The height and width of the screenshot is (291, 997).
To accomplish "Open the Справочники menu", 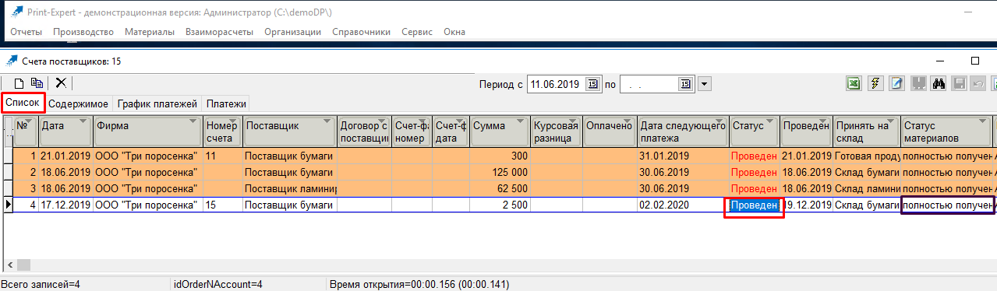I will [x=361, y=32].
